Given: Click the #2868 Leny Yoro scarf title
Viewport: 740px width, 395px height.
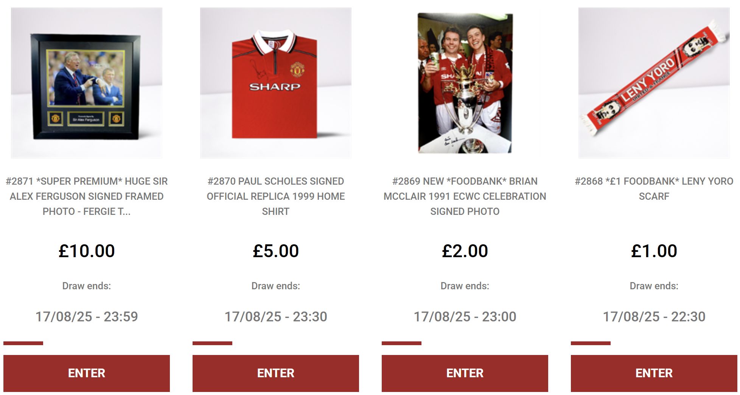Looking at the screenshot, I should click(654, 189).
